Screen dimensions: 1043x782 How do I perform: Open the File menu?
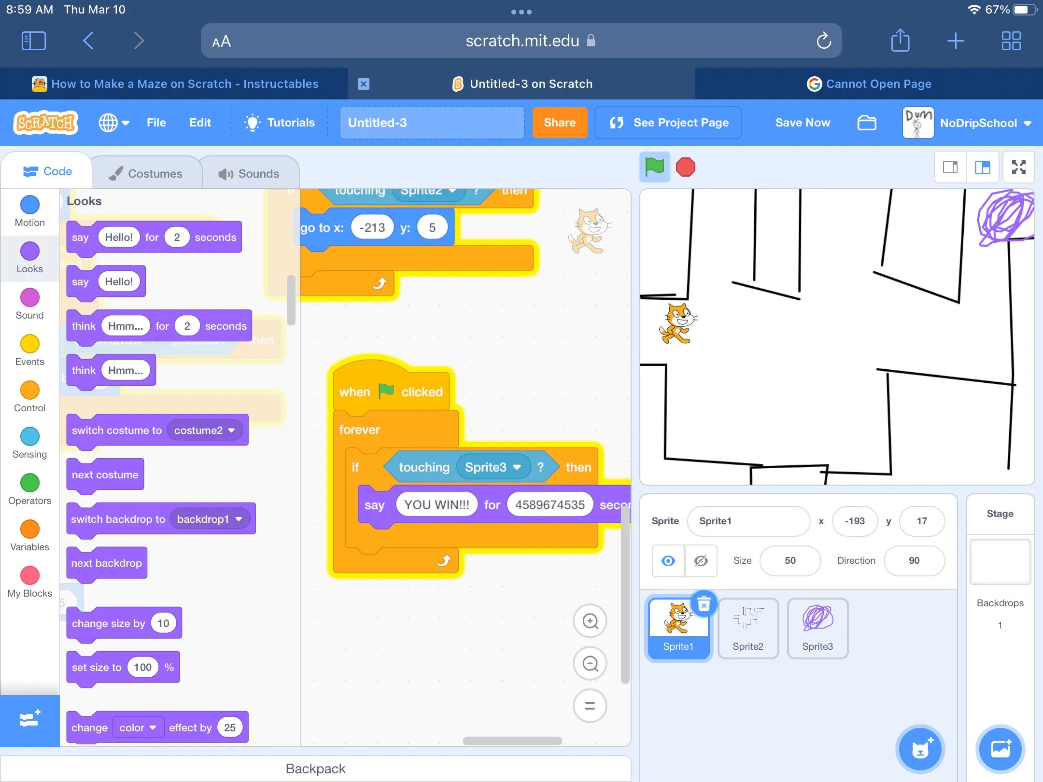pyautogui.click(x=156, y=123)
